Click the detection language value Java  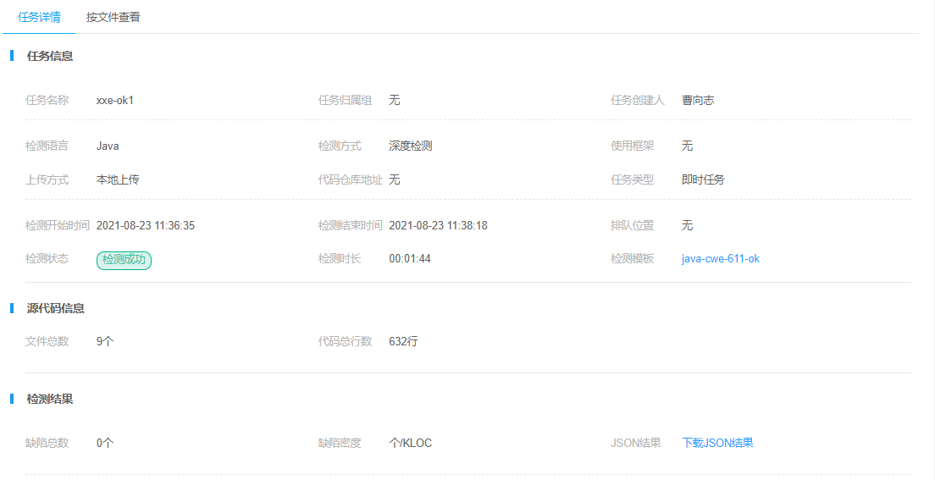[108, 146]
